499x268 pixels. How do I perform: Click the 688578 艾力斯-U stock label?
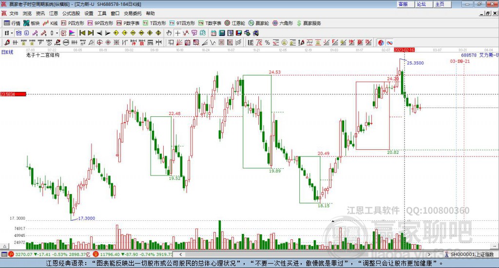[480, 55]
